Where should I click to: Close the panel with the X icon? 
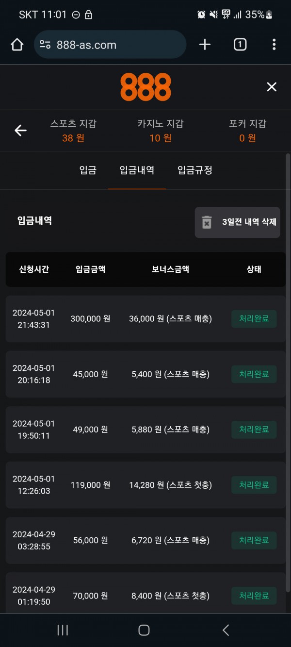click(272, 87)
